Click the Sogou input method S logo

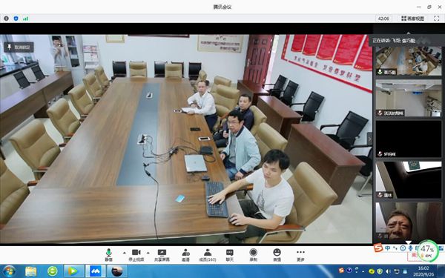coord(378,248)
